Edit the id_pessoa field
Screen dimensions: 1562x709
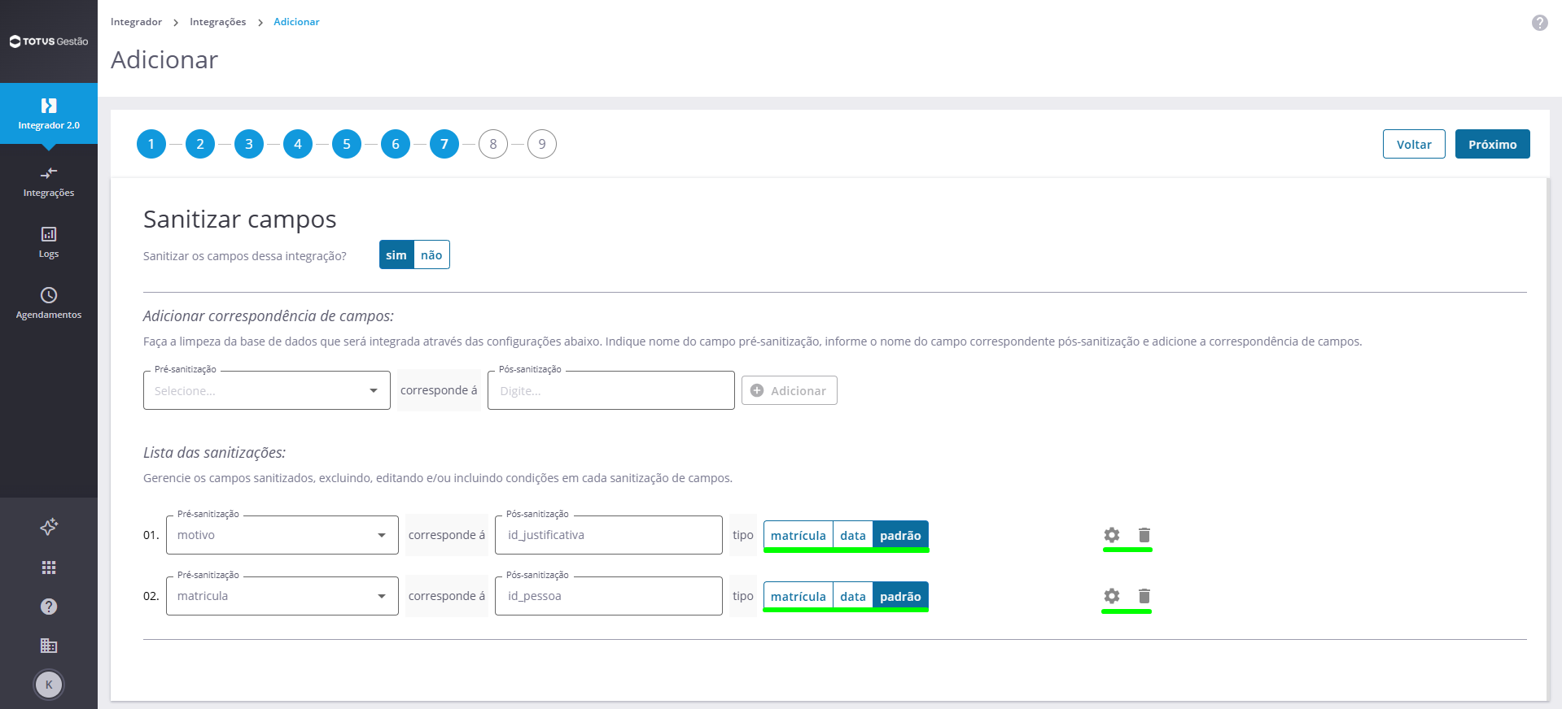click(609, 596)
